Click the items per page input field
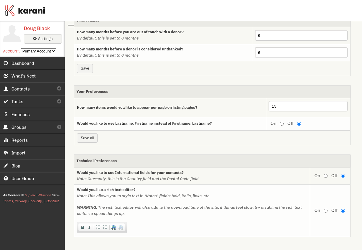 click(308, 106)
